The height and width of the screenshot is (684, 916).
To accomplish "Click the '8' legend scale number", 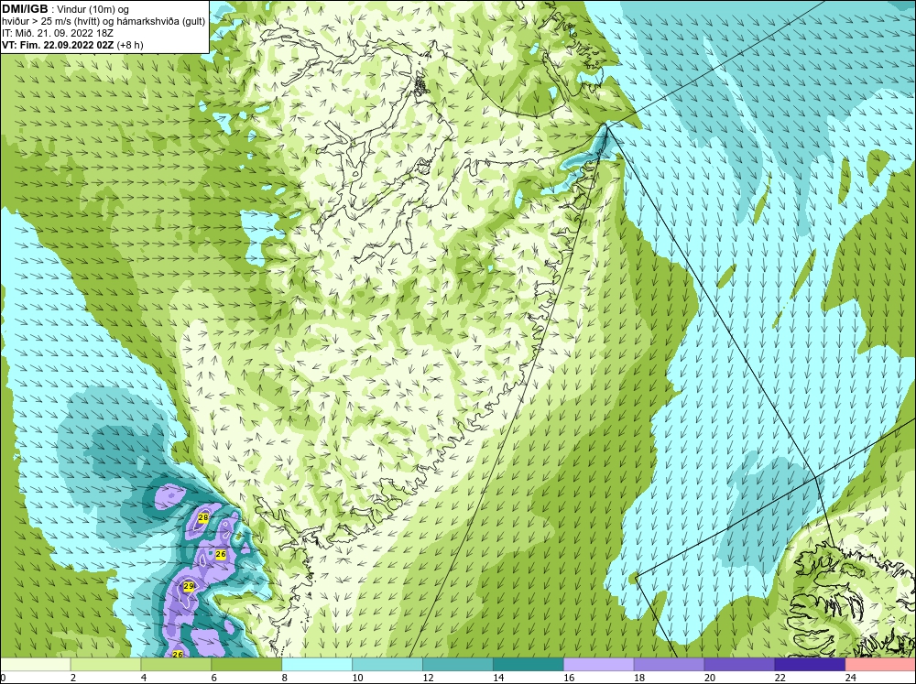I will point(285,678).
